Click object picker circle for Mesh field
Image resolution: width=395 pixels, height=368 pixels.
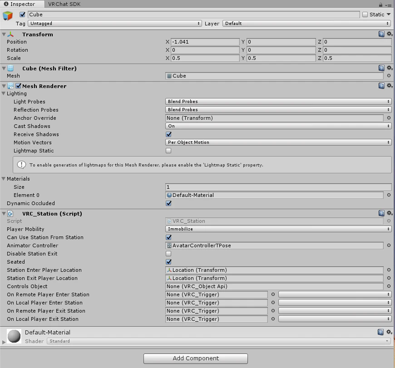(389, 75)
